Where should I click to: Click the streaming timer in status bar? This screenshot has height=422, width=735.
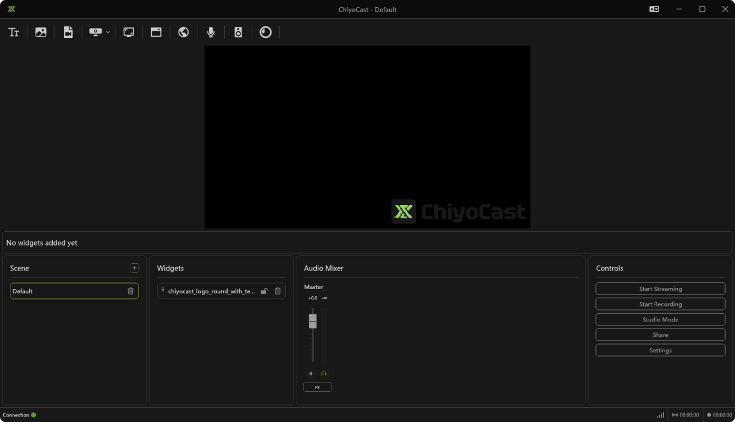(x=686, y=415)
